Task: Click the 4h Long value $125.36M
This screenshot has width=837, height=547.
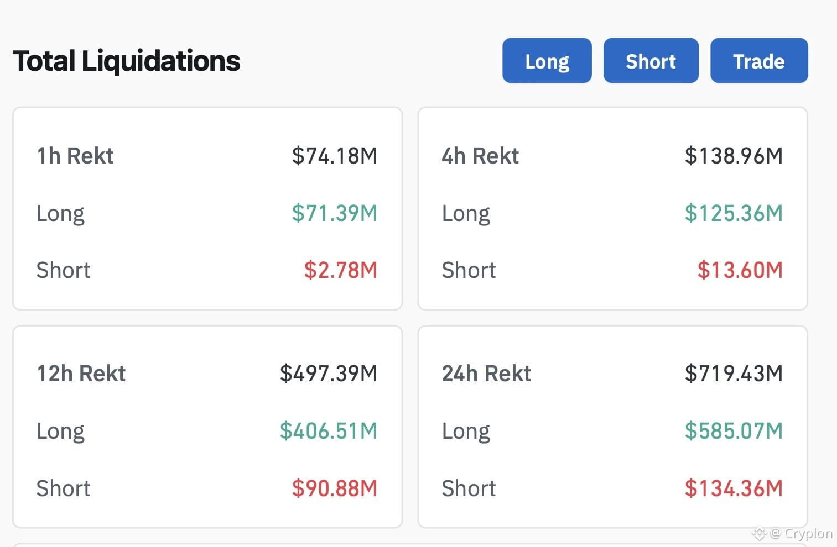Action: click(x=734, y=213)
